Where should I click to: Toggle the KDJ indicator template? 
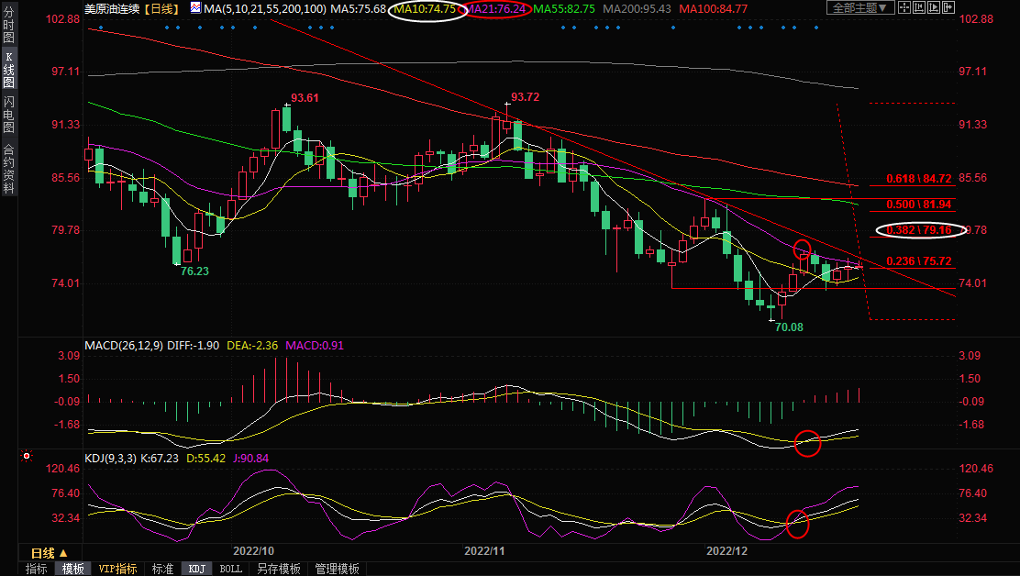[196, 569]
